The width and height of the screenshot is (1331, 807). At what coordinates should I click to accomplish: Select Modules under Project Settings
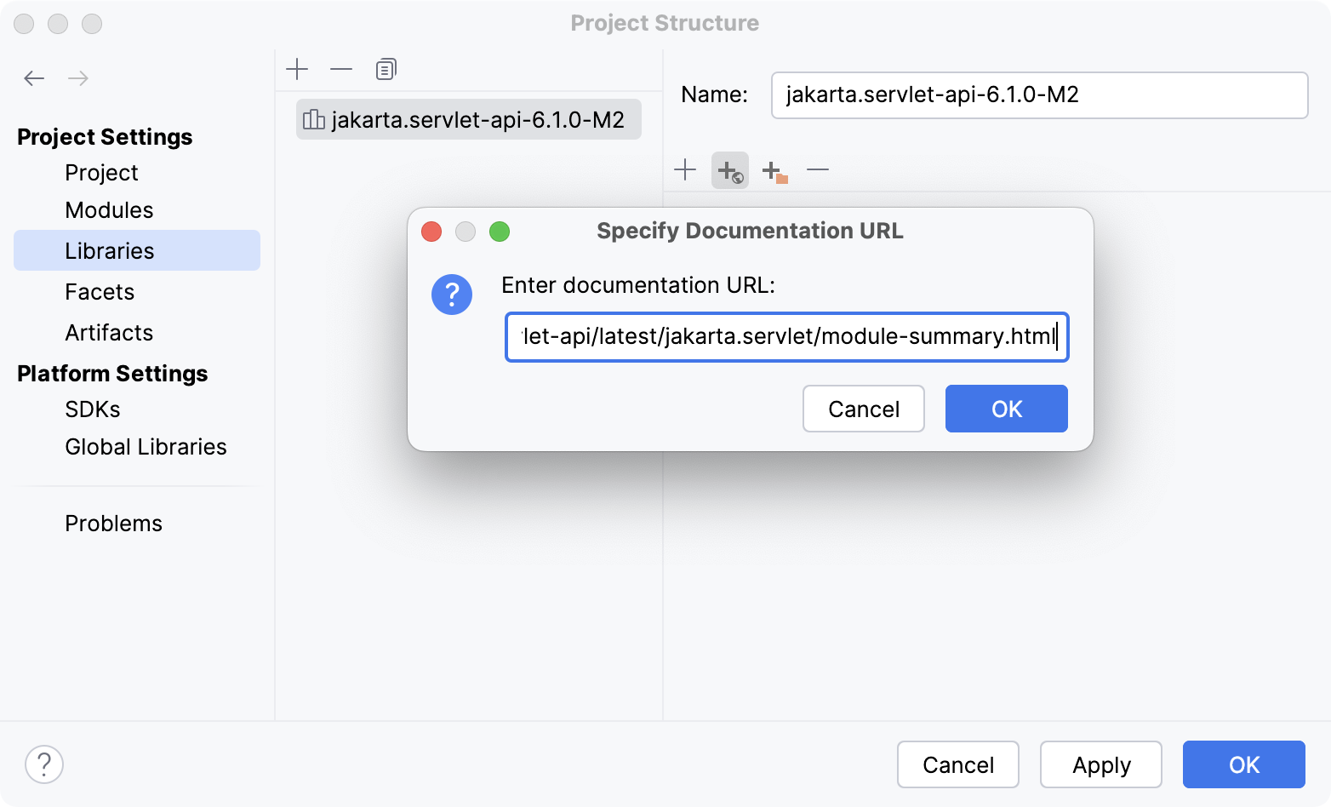tap(109, 210)
